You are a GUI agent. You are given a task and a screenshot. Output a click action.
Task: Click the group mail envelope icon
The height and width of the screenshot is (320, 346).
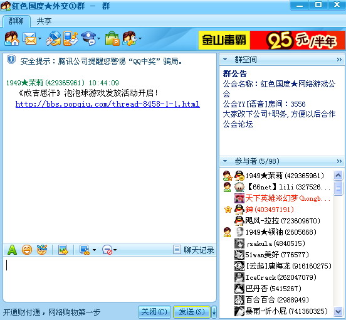coord(29,38)
